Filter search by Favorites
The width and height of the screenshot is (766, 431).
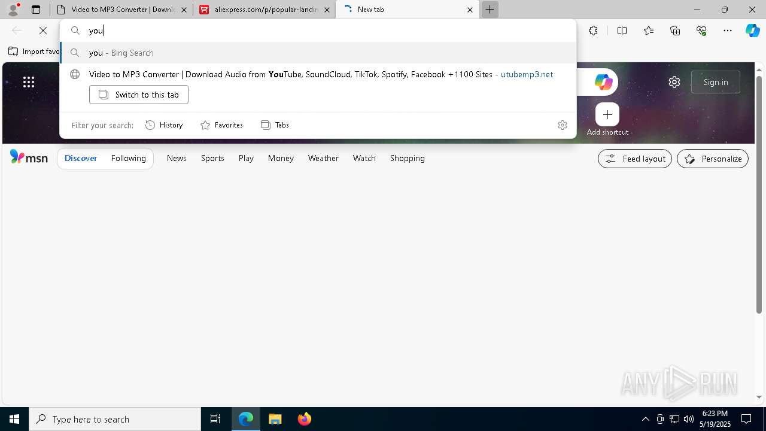point(221,125)
